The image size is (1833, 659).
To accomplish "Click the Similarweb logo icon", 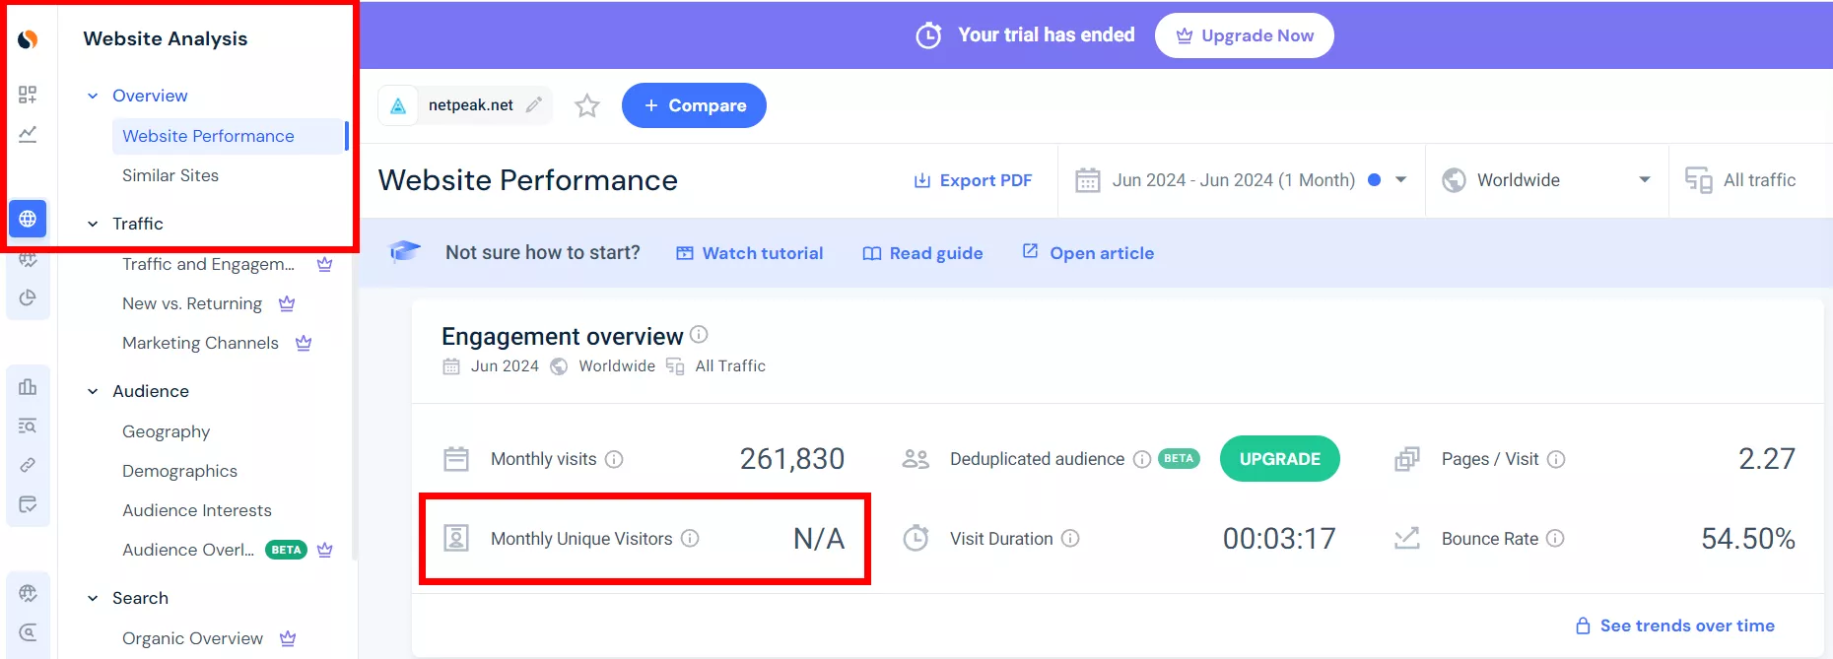I will coord(28,39).
